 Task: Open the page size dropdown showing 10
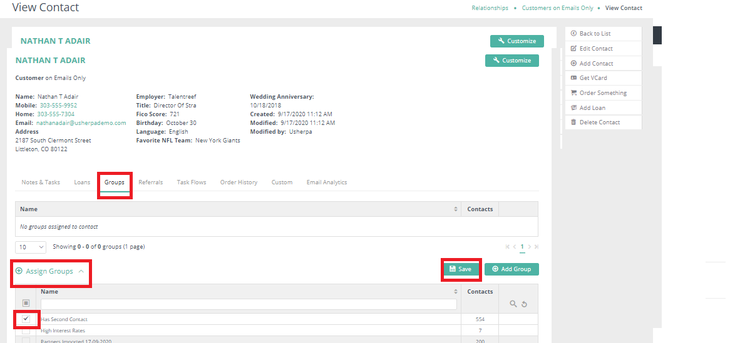[x=31, y=247]
